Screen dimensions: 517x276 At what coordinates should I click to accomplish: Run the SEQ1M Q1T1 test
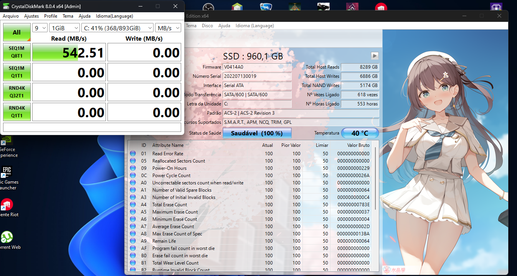[17, 72]
